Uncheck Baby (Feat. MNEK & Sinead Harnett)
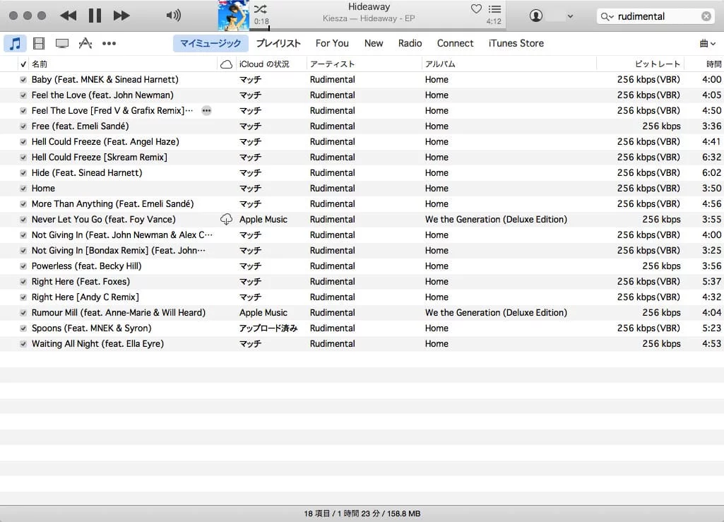Screen dimensions: 724x522 point(23,80)
